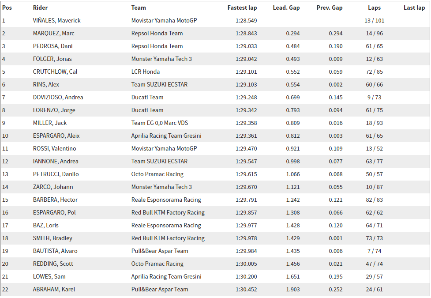The image size is (431, 298).
Task: Click the Team column header
Action: coord(139,8)
